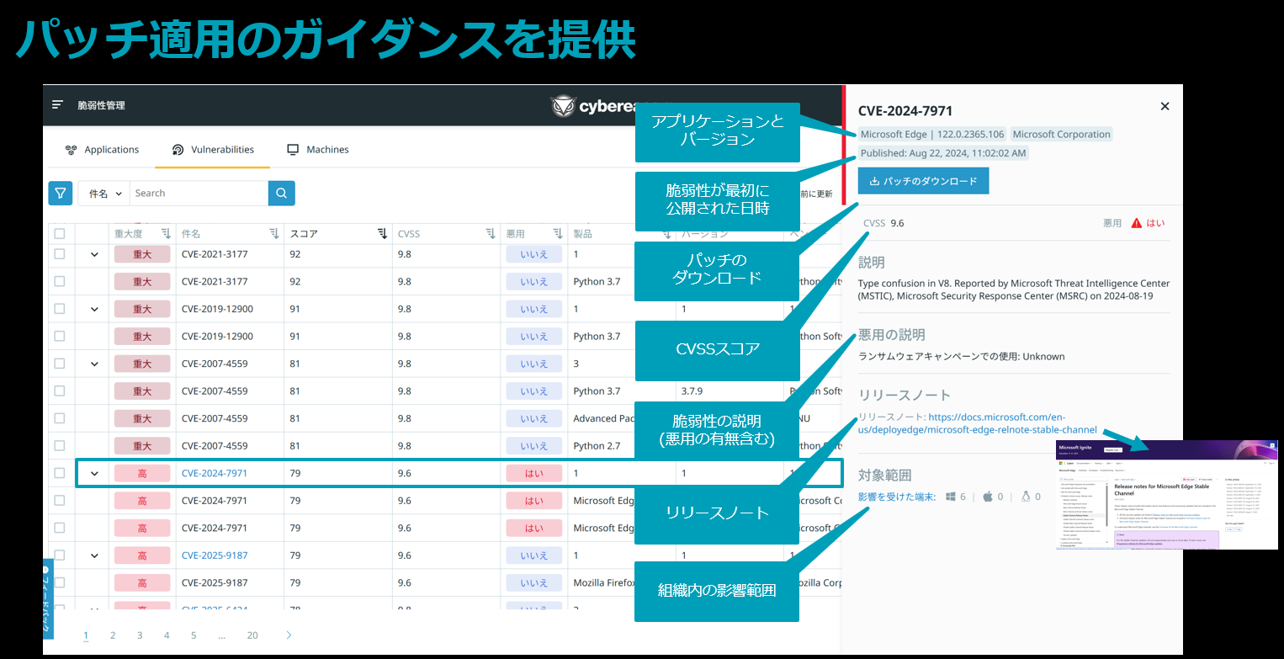The image size is (1284, 659).
Task: Sort by the CVSS column sort icon
Action: tap(491, 234)
